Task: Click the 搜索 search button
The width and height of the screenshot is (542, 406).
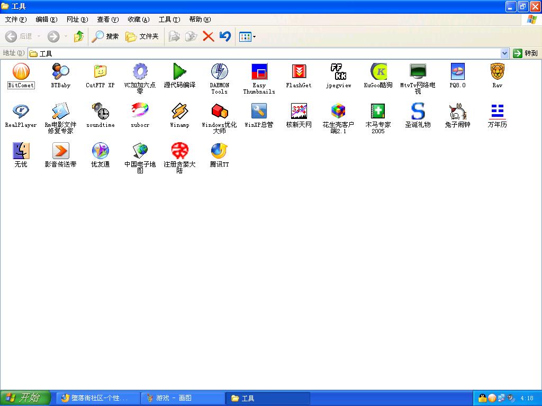Action: (105, 36)
